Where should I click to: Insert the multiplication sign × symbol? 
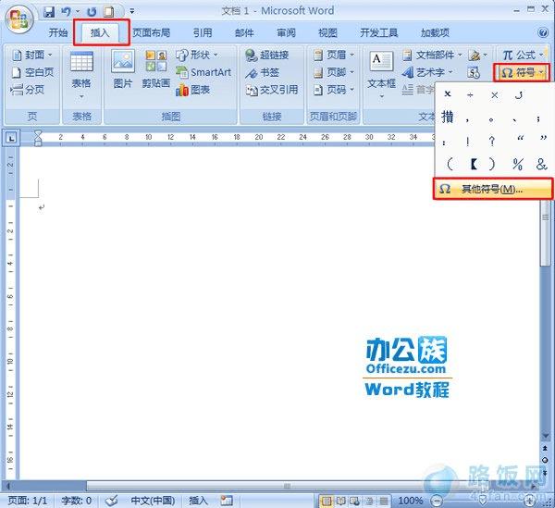pyautogui.click(x=495, y=95)
